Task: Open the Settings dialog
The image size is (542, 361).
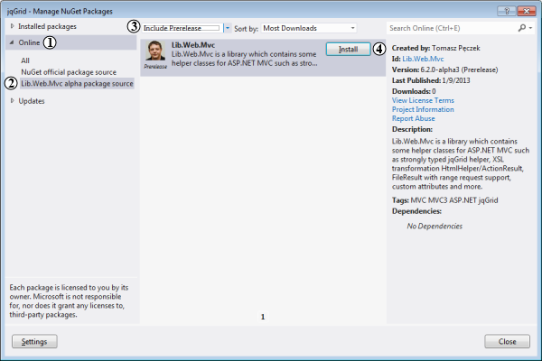Action: 34,341
